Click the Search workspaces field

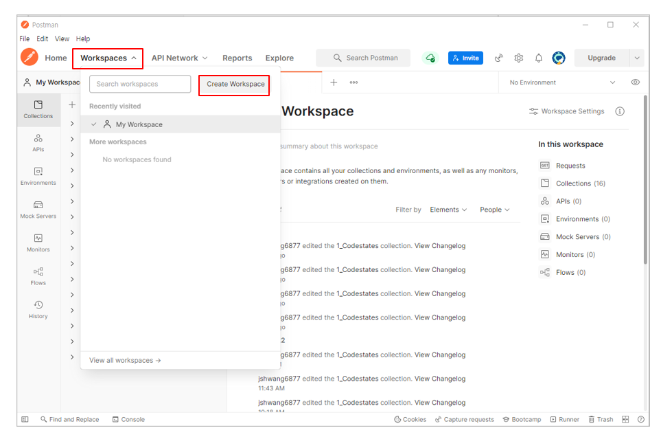click(x=140, y=84)
